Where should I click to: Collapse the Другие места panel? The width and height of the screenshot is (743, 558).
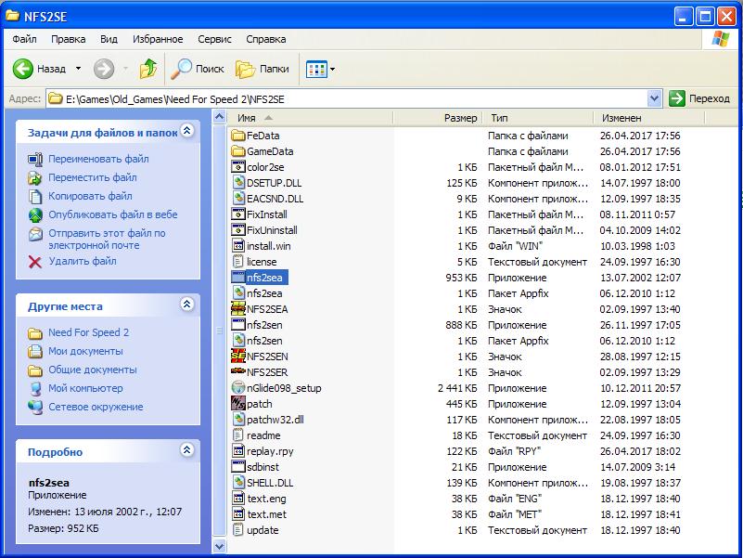point(186,305)
